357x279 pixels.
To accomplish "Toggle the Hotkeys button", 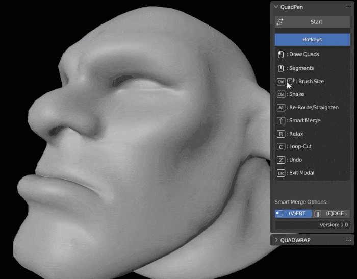I will click(312, 39).
